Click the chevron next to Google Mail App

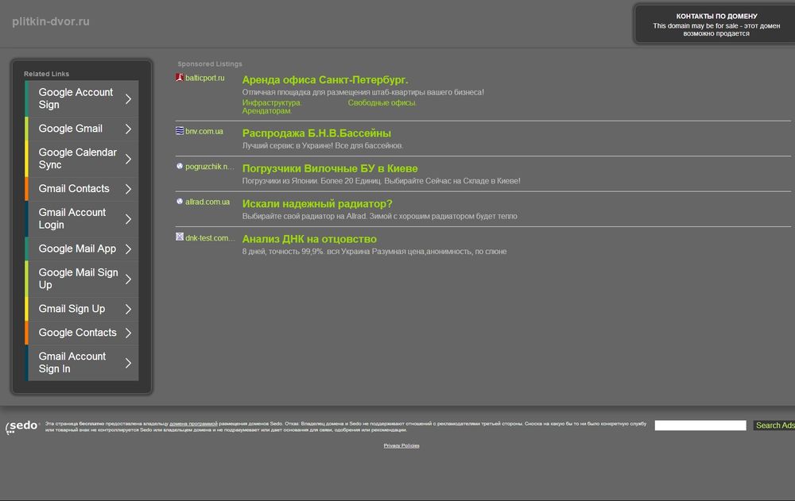[x=128, y=249]
